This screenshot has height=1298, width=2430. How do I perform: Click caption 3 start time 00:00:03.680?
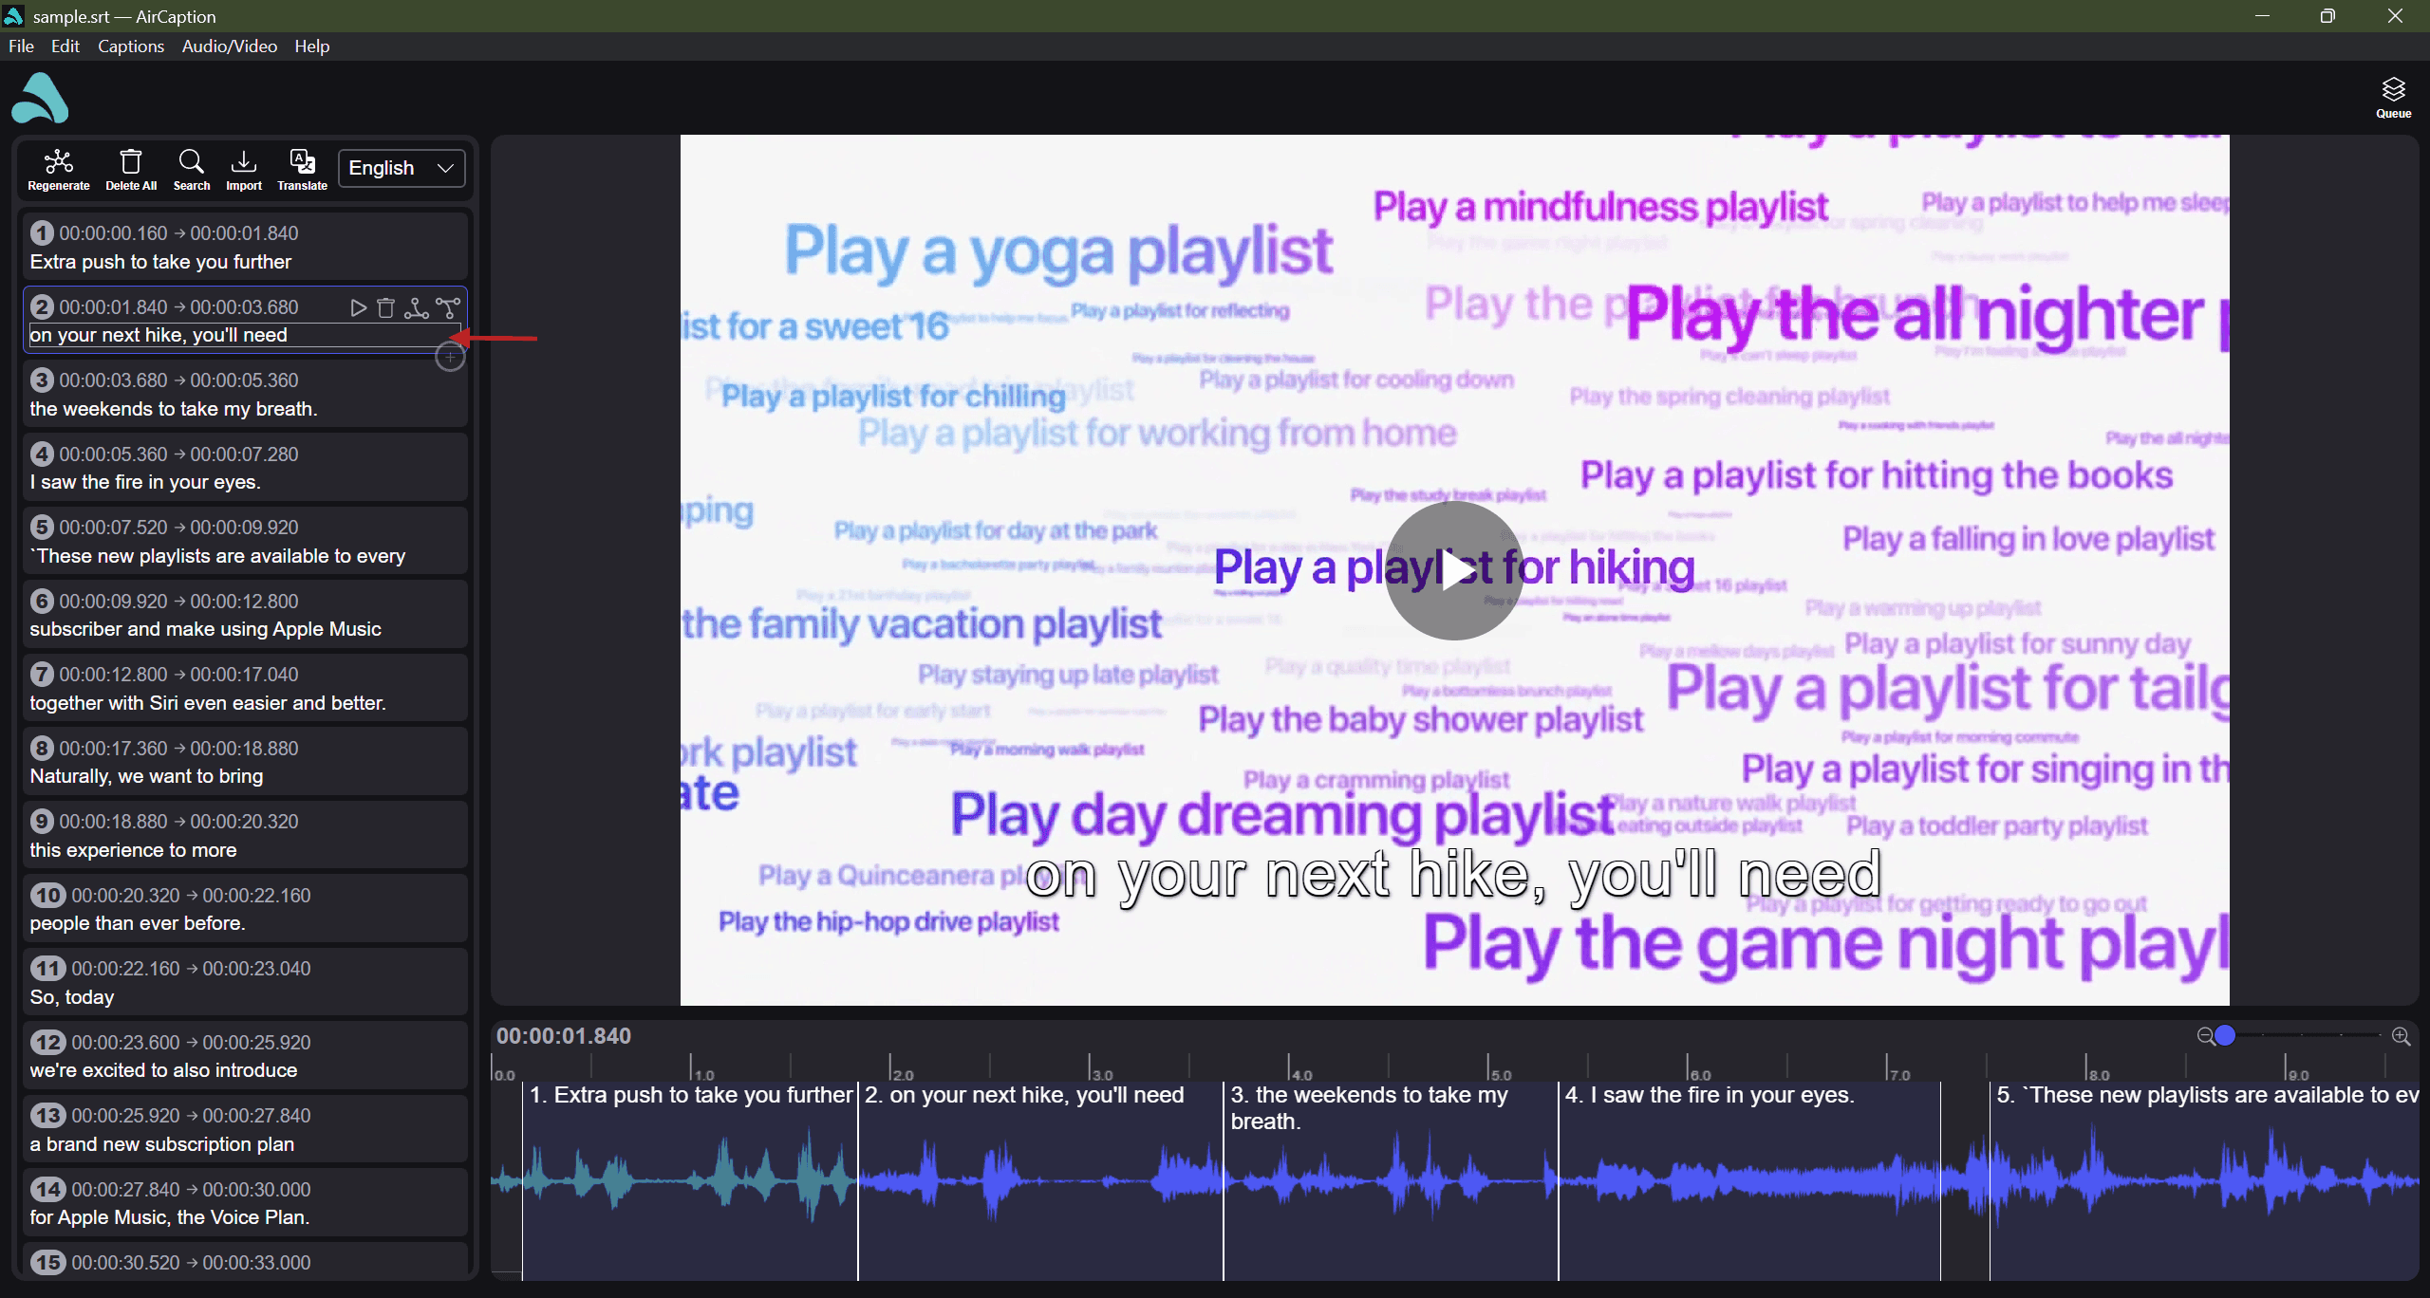click(113, 380)
